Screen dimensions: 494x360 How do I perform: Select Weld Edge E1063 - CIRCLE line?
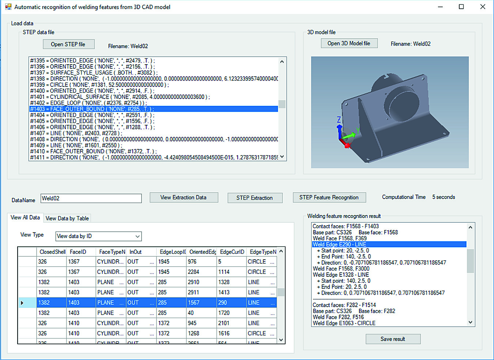click(x=344, y=323)
